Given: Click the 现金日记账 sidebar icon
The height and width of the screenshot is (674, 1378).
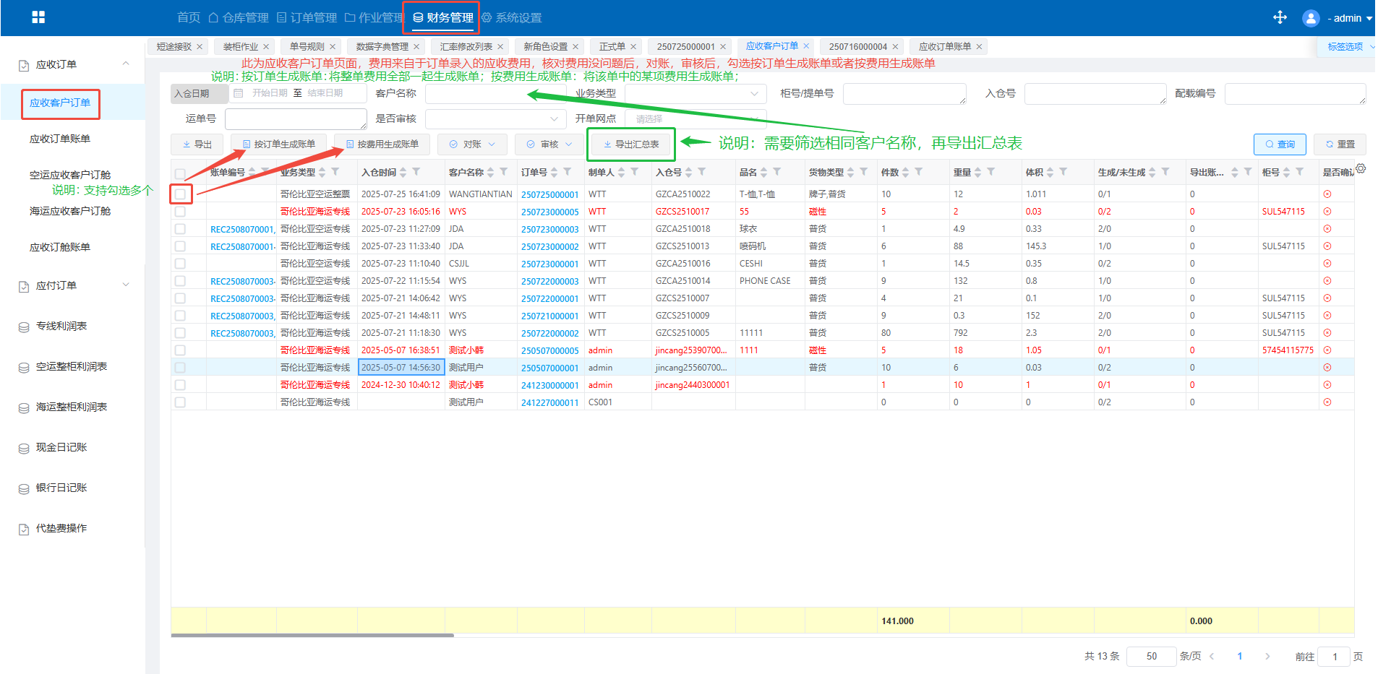Looking at the screenshot, I should tap(24, 448).
